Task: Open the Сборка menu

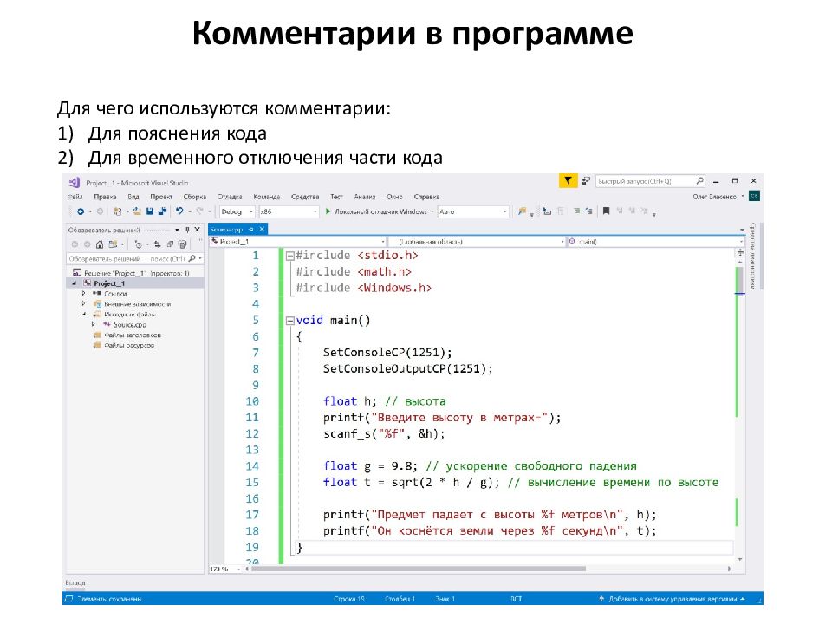Action: (195, 197)
